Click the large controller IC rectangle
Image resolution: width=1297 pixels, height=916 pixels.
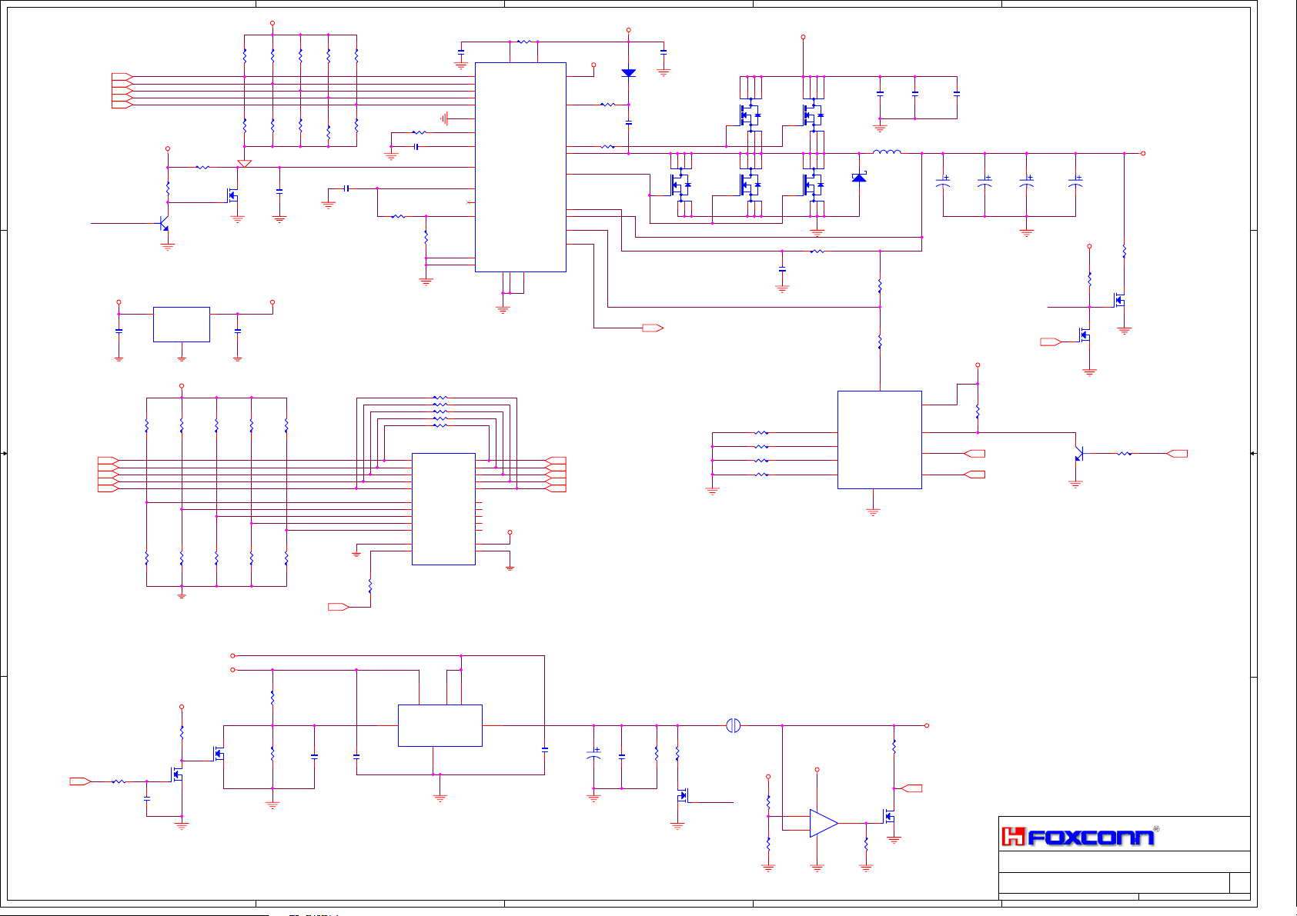(x=520, y=167)
